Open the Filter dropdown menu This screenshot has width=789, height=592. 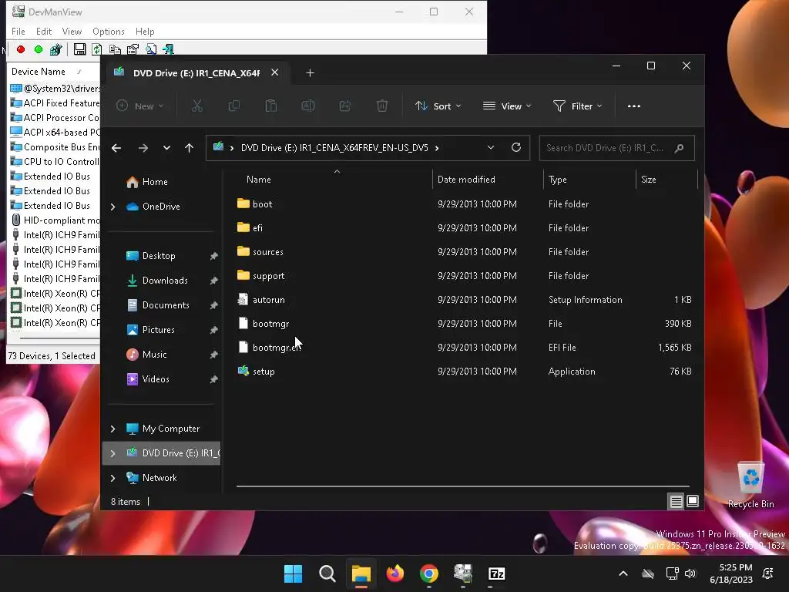[577, 106]
